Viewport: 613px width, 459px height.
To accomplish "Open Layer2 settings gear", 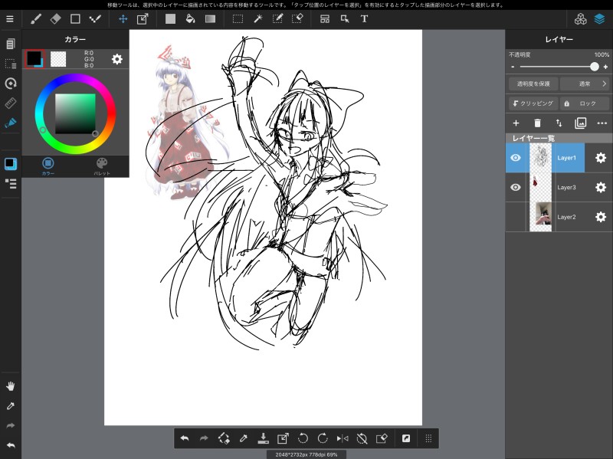I will [x=601, y=217].
